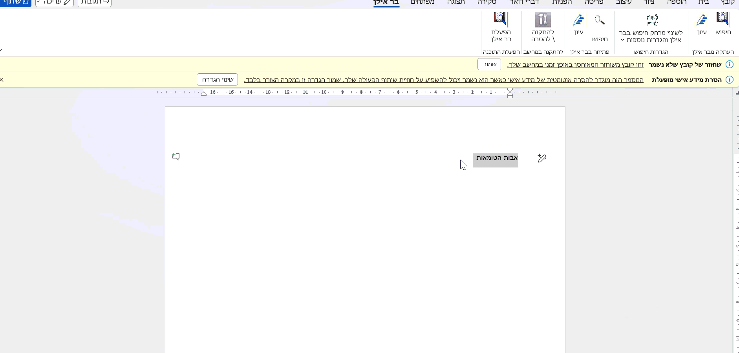Switch to the סקירה ribbon tab
The width and height of the screenshot is (739, 353).
[x=487, y=2]
